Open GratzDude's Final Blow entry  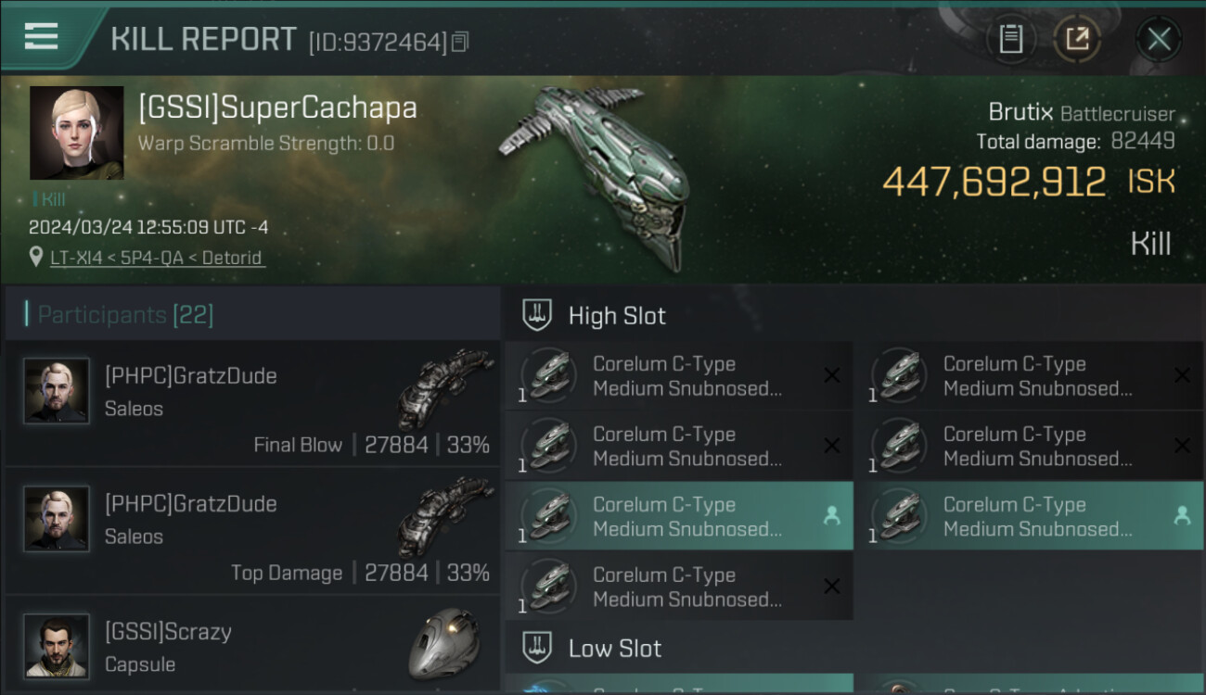[252, 404]
